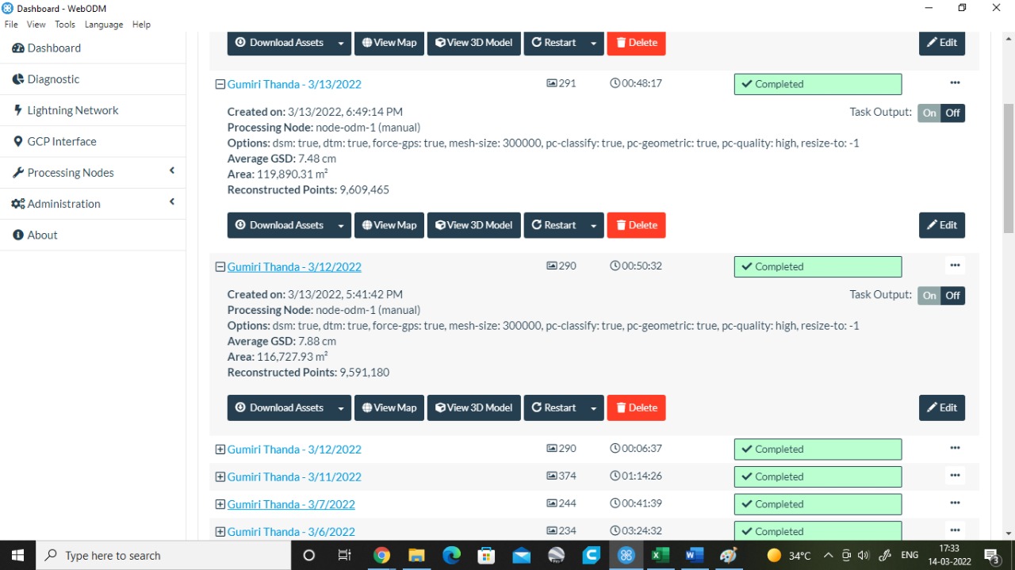Turn Task Output Off on the 3/12/2022 task
This screenshot has height=570, width=1015.
954,295
